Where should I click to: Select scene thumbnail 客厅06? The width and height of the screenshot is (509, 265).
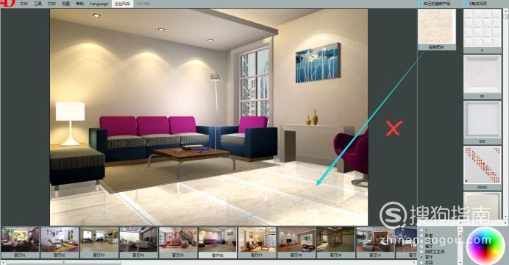pos(218,242)
